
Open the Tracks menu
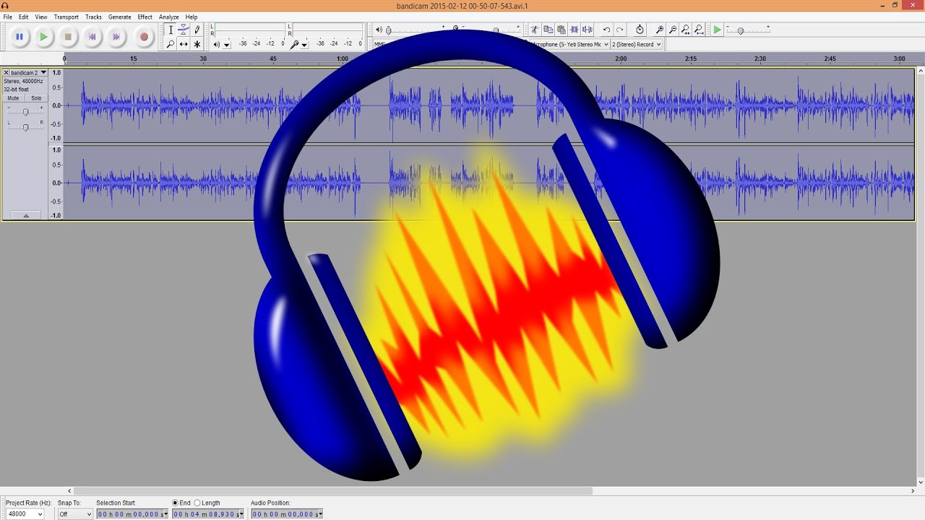93,17
